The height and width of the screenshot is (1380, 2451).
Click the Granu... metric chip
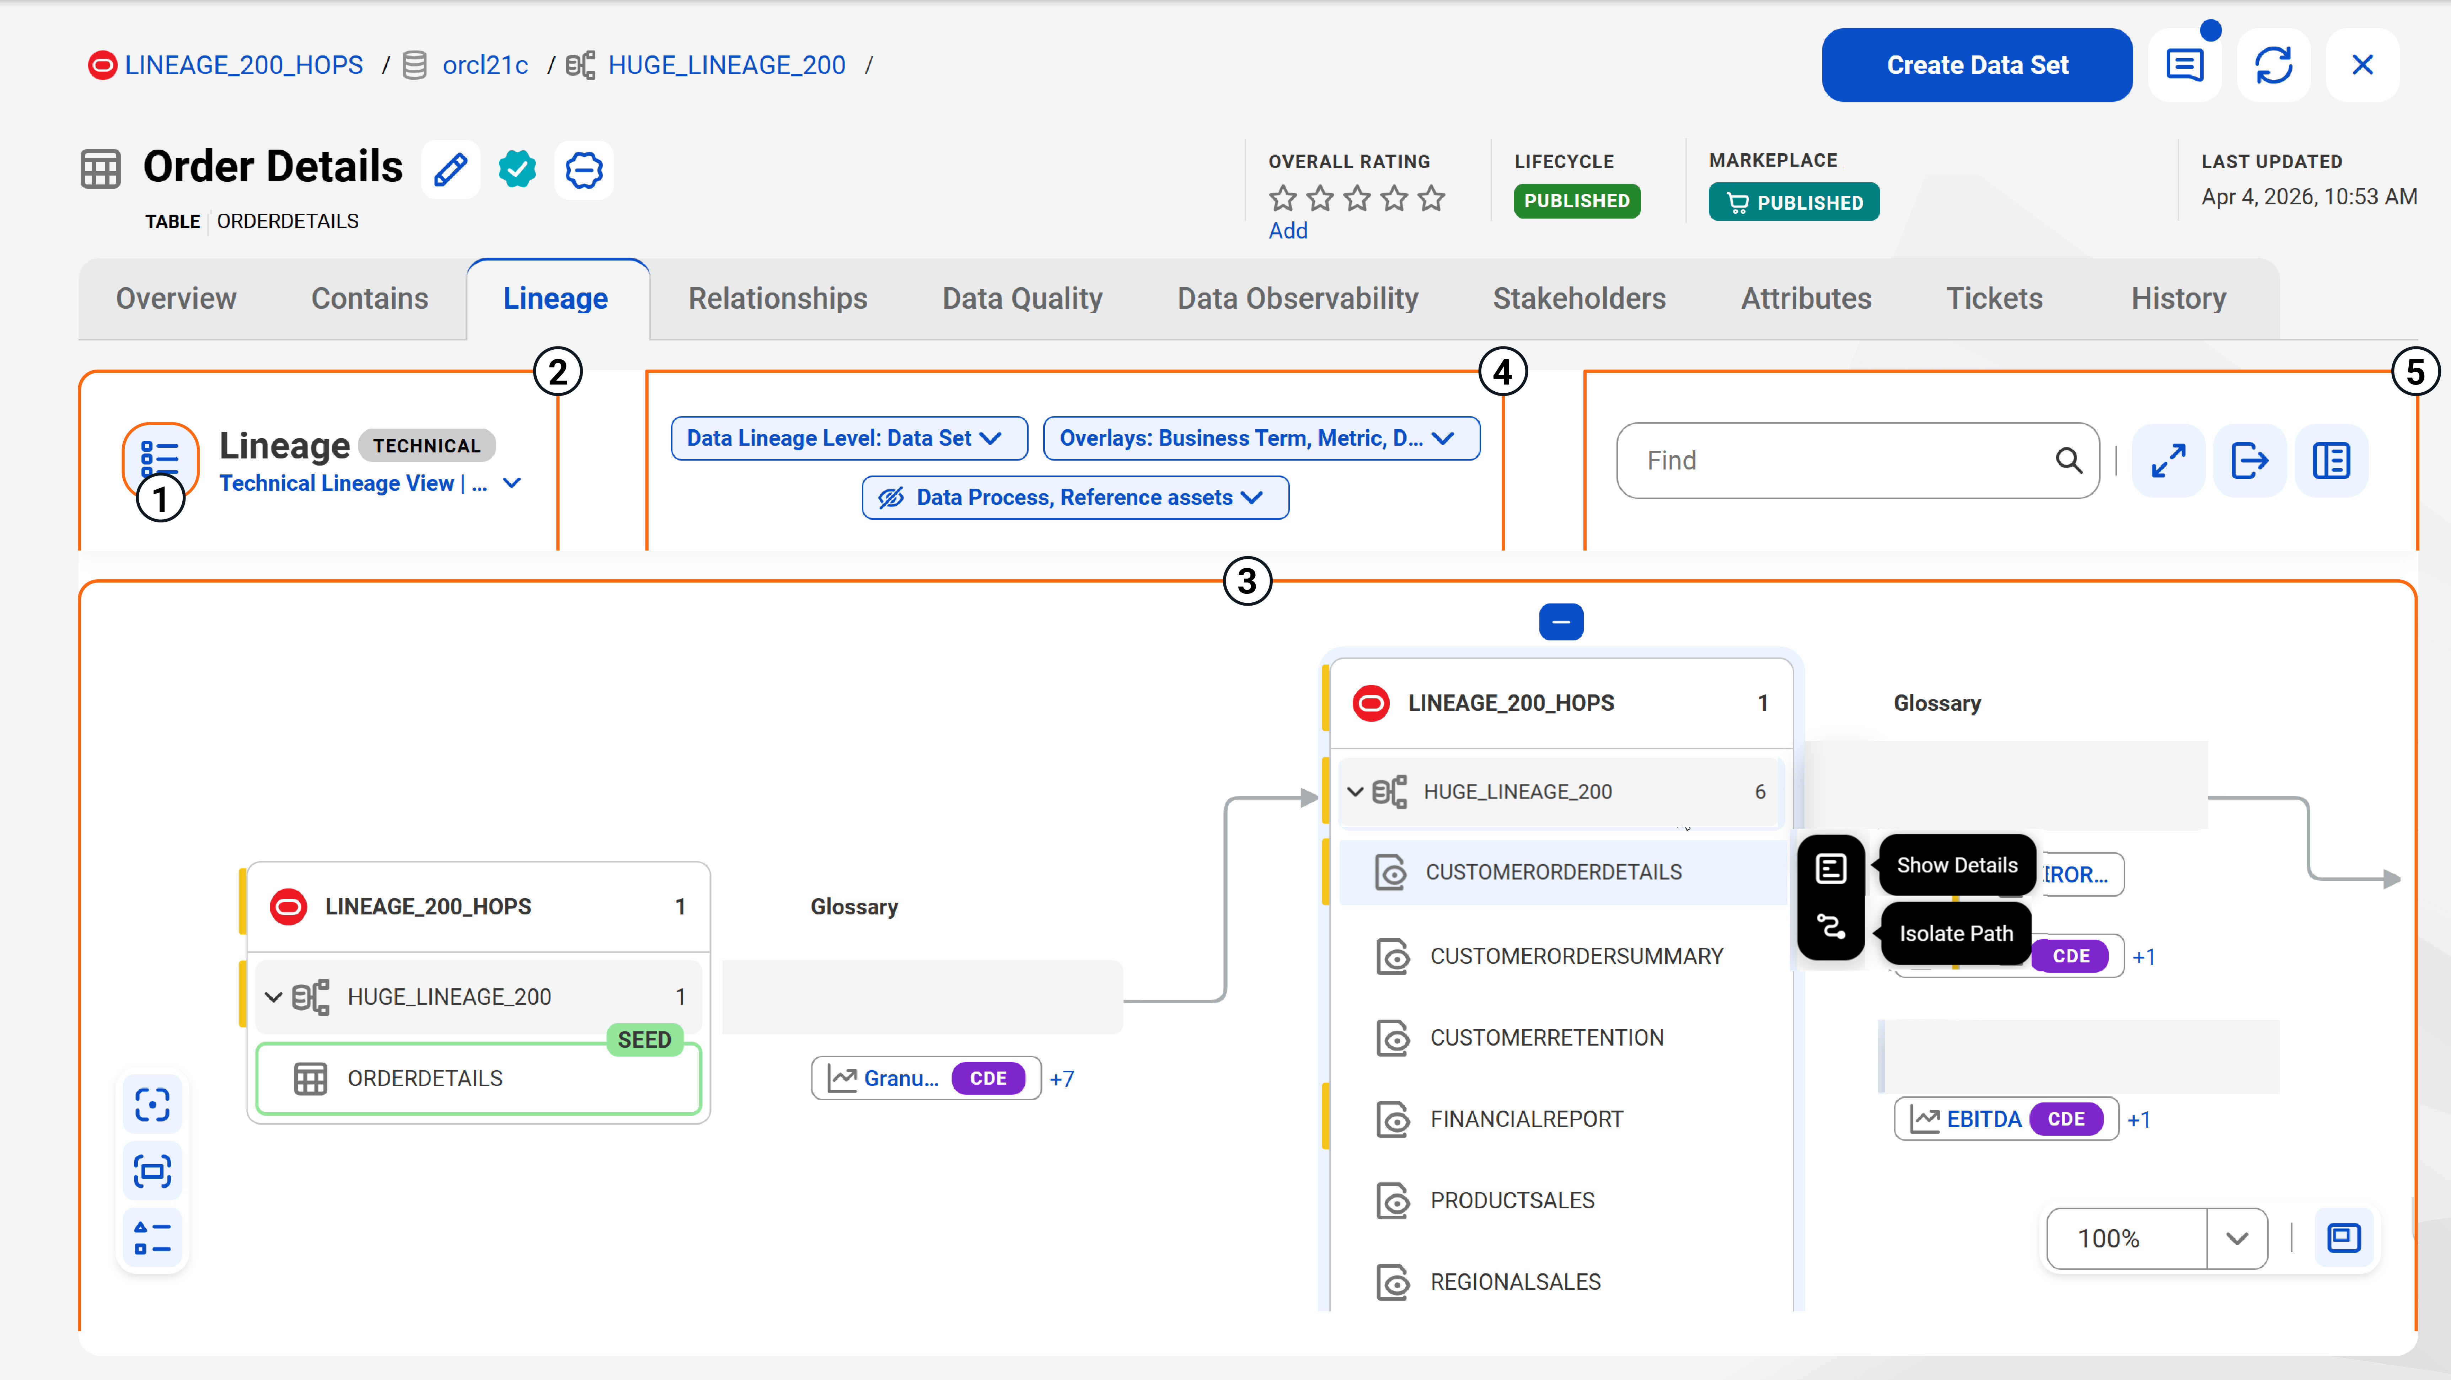click(x=926, y=1078)
